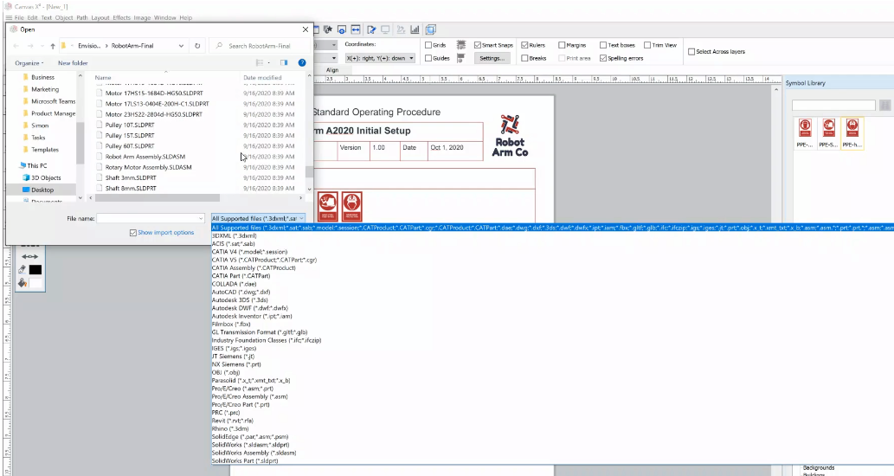Enable the Grids checkbox
This screenshot has width=894, height=476.
(x=428, y=45)
